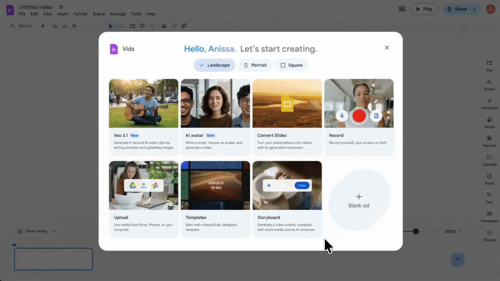Expand the Show timing dropdown
The width and height of the screenshot is (500, 281).
[x=54, y=231]
